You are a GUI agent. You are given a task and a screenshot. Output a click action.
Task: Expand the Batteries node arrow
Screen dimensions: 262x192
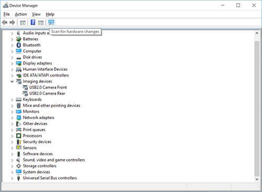[x=12, y=39]
